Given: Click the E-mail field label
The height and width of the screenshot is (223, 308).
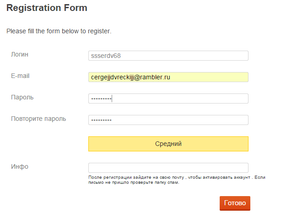Looking at the screenshot, I should pos(20,76).
